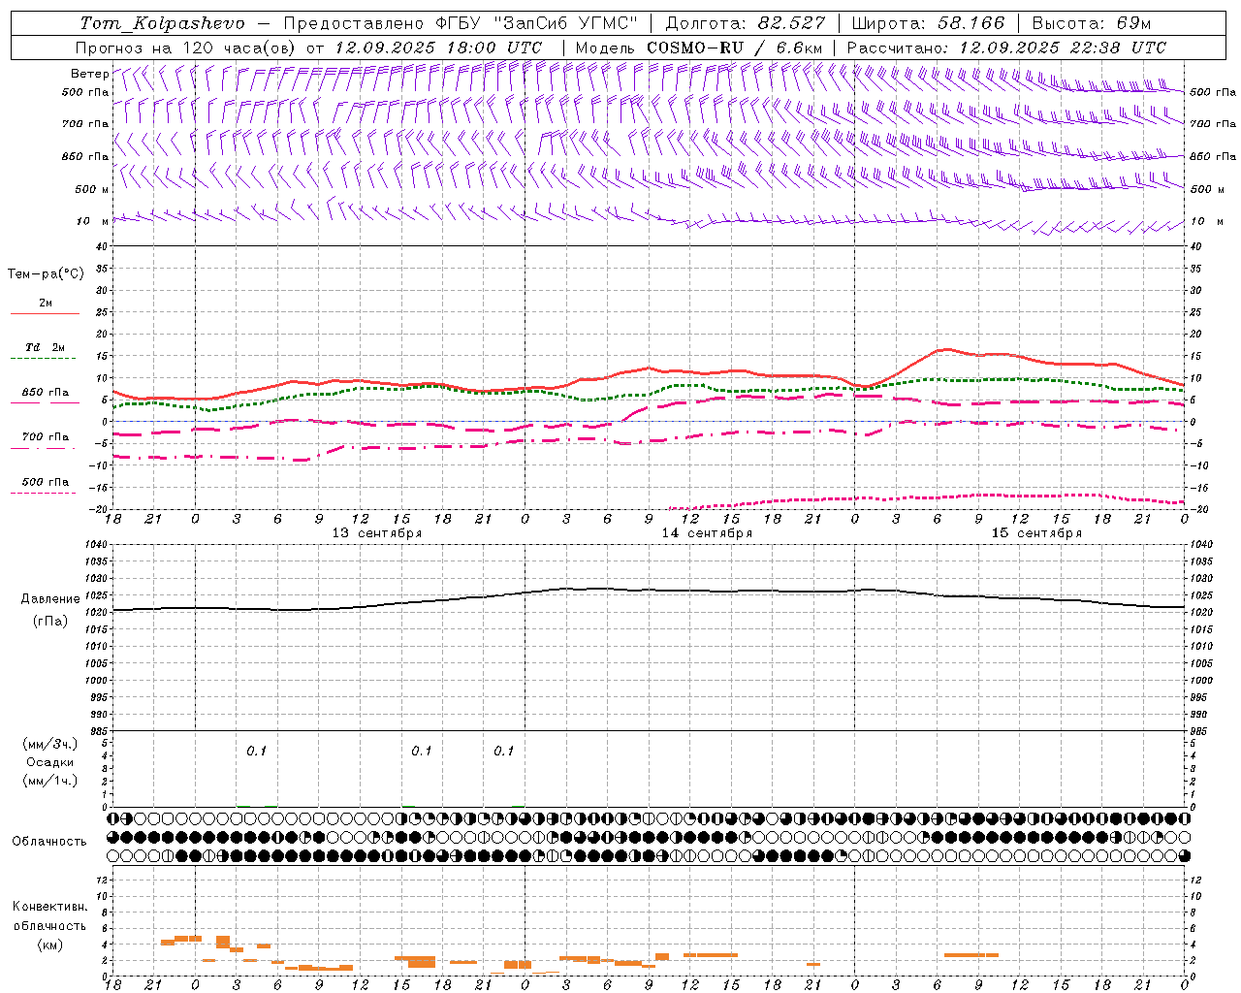Click the 'Ветер' wind panel label

click(90, 74)
